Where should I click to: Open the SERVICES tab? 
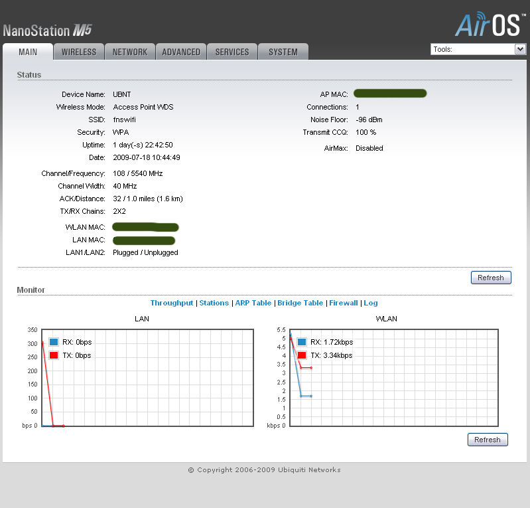(232, 52)
